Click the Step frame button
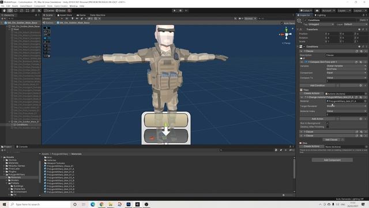The width and height of the screenshot is (369, 208). (186, 10)
